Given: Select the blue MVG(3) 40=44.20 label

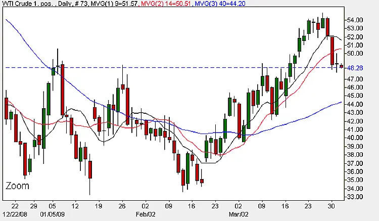Looking at the screenshot, I should (x=220, y=4).
